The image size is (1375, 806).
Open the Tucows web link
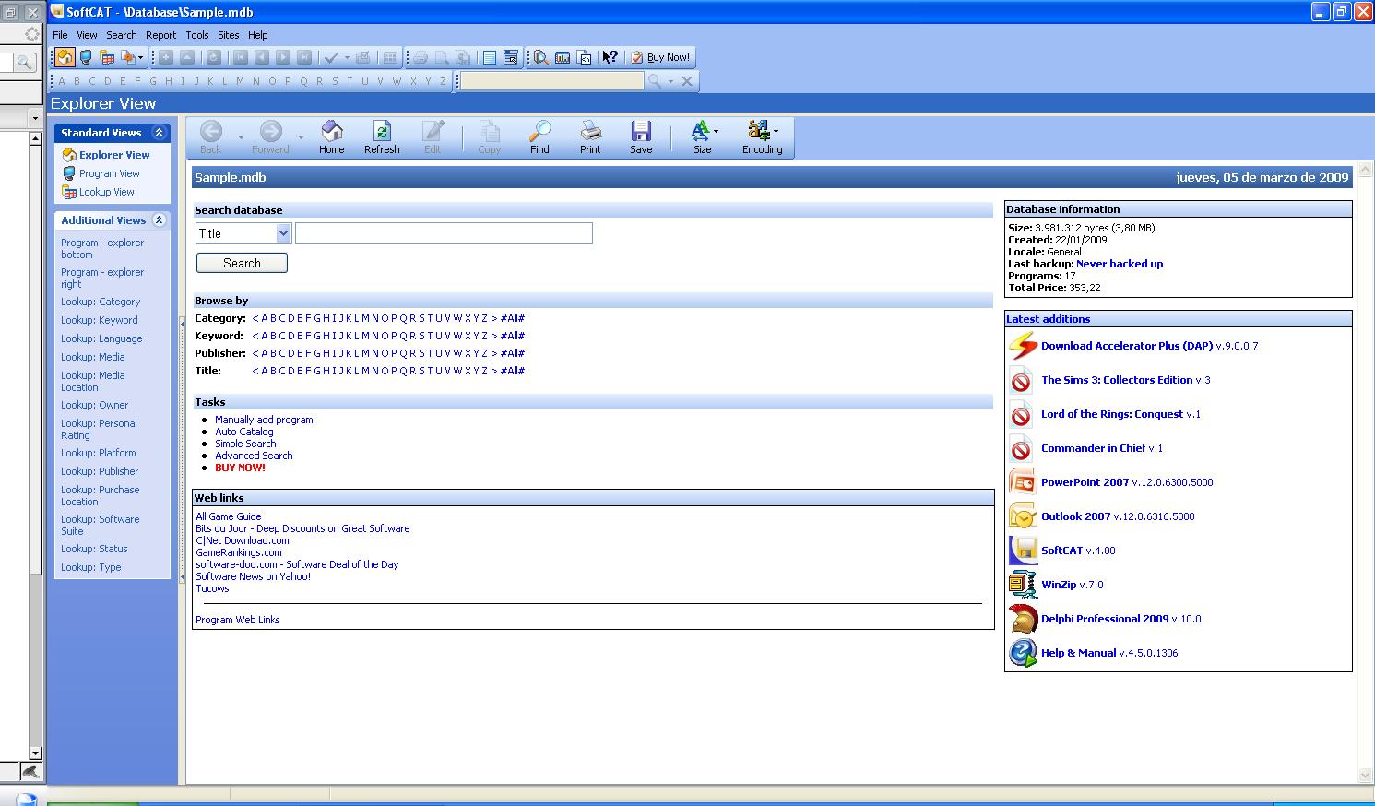(x=212, y=588)
